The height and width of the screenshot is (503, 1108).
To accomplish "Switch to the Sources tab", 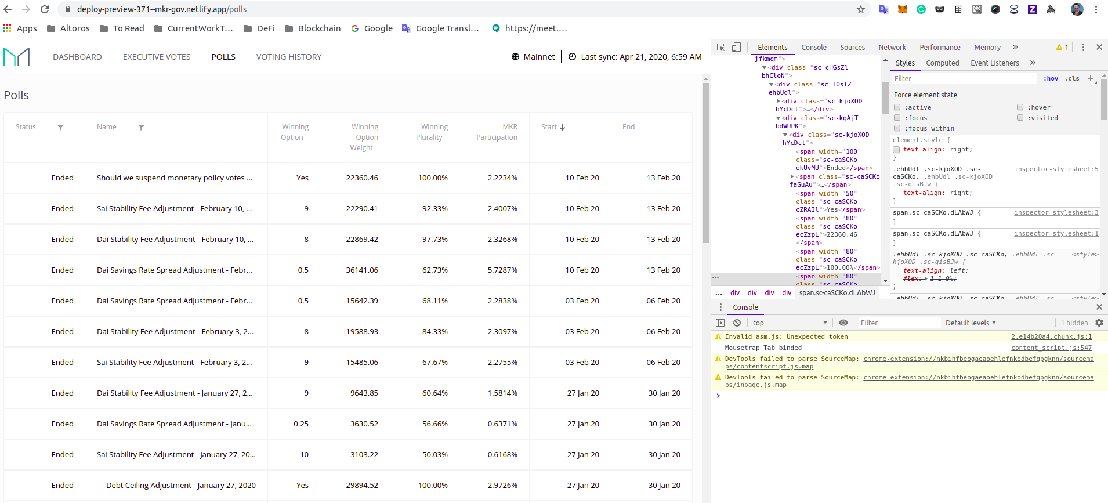I will (852, 48).
